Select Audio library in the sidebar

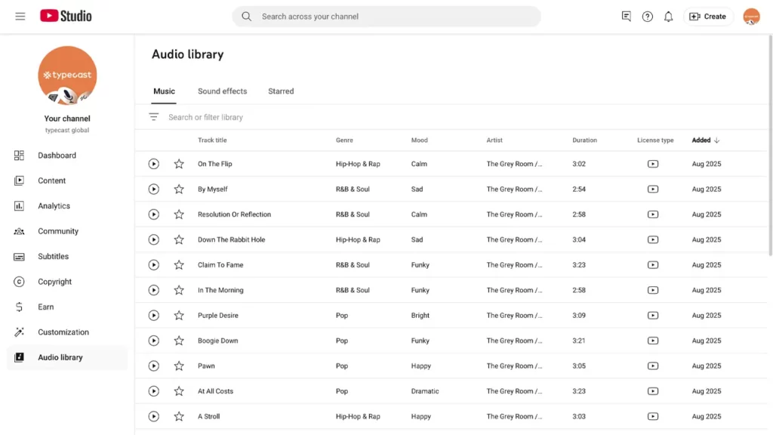(x=67, y=357)
